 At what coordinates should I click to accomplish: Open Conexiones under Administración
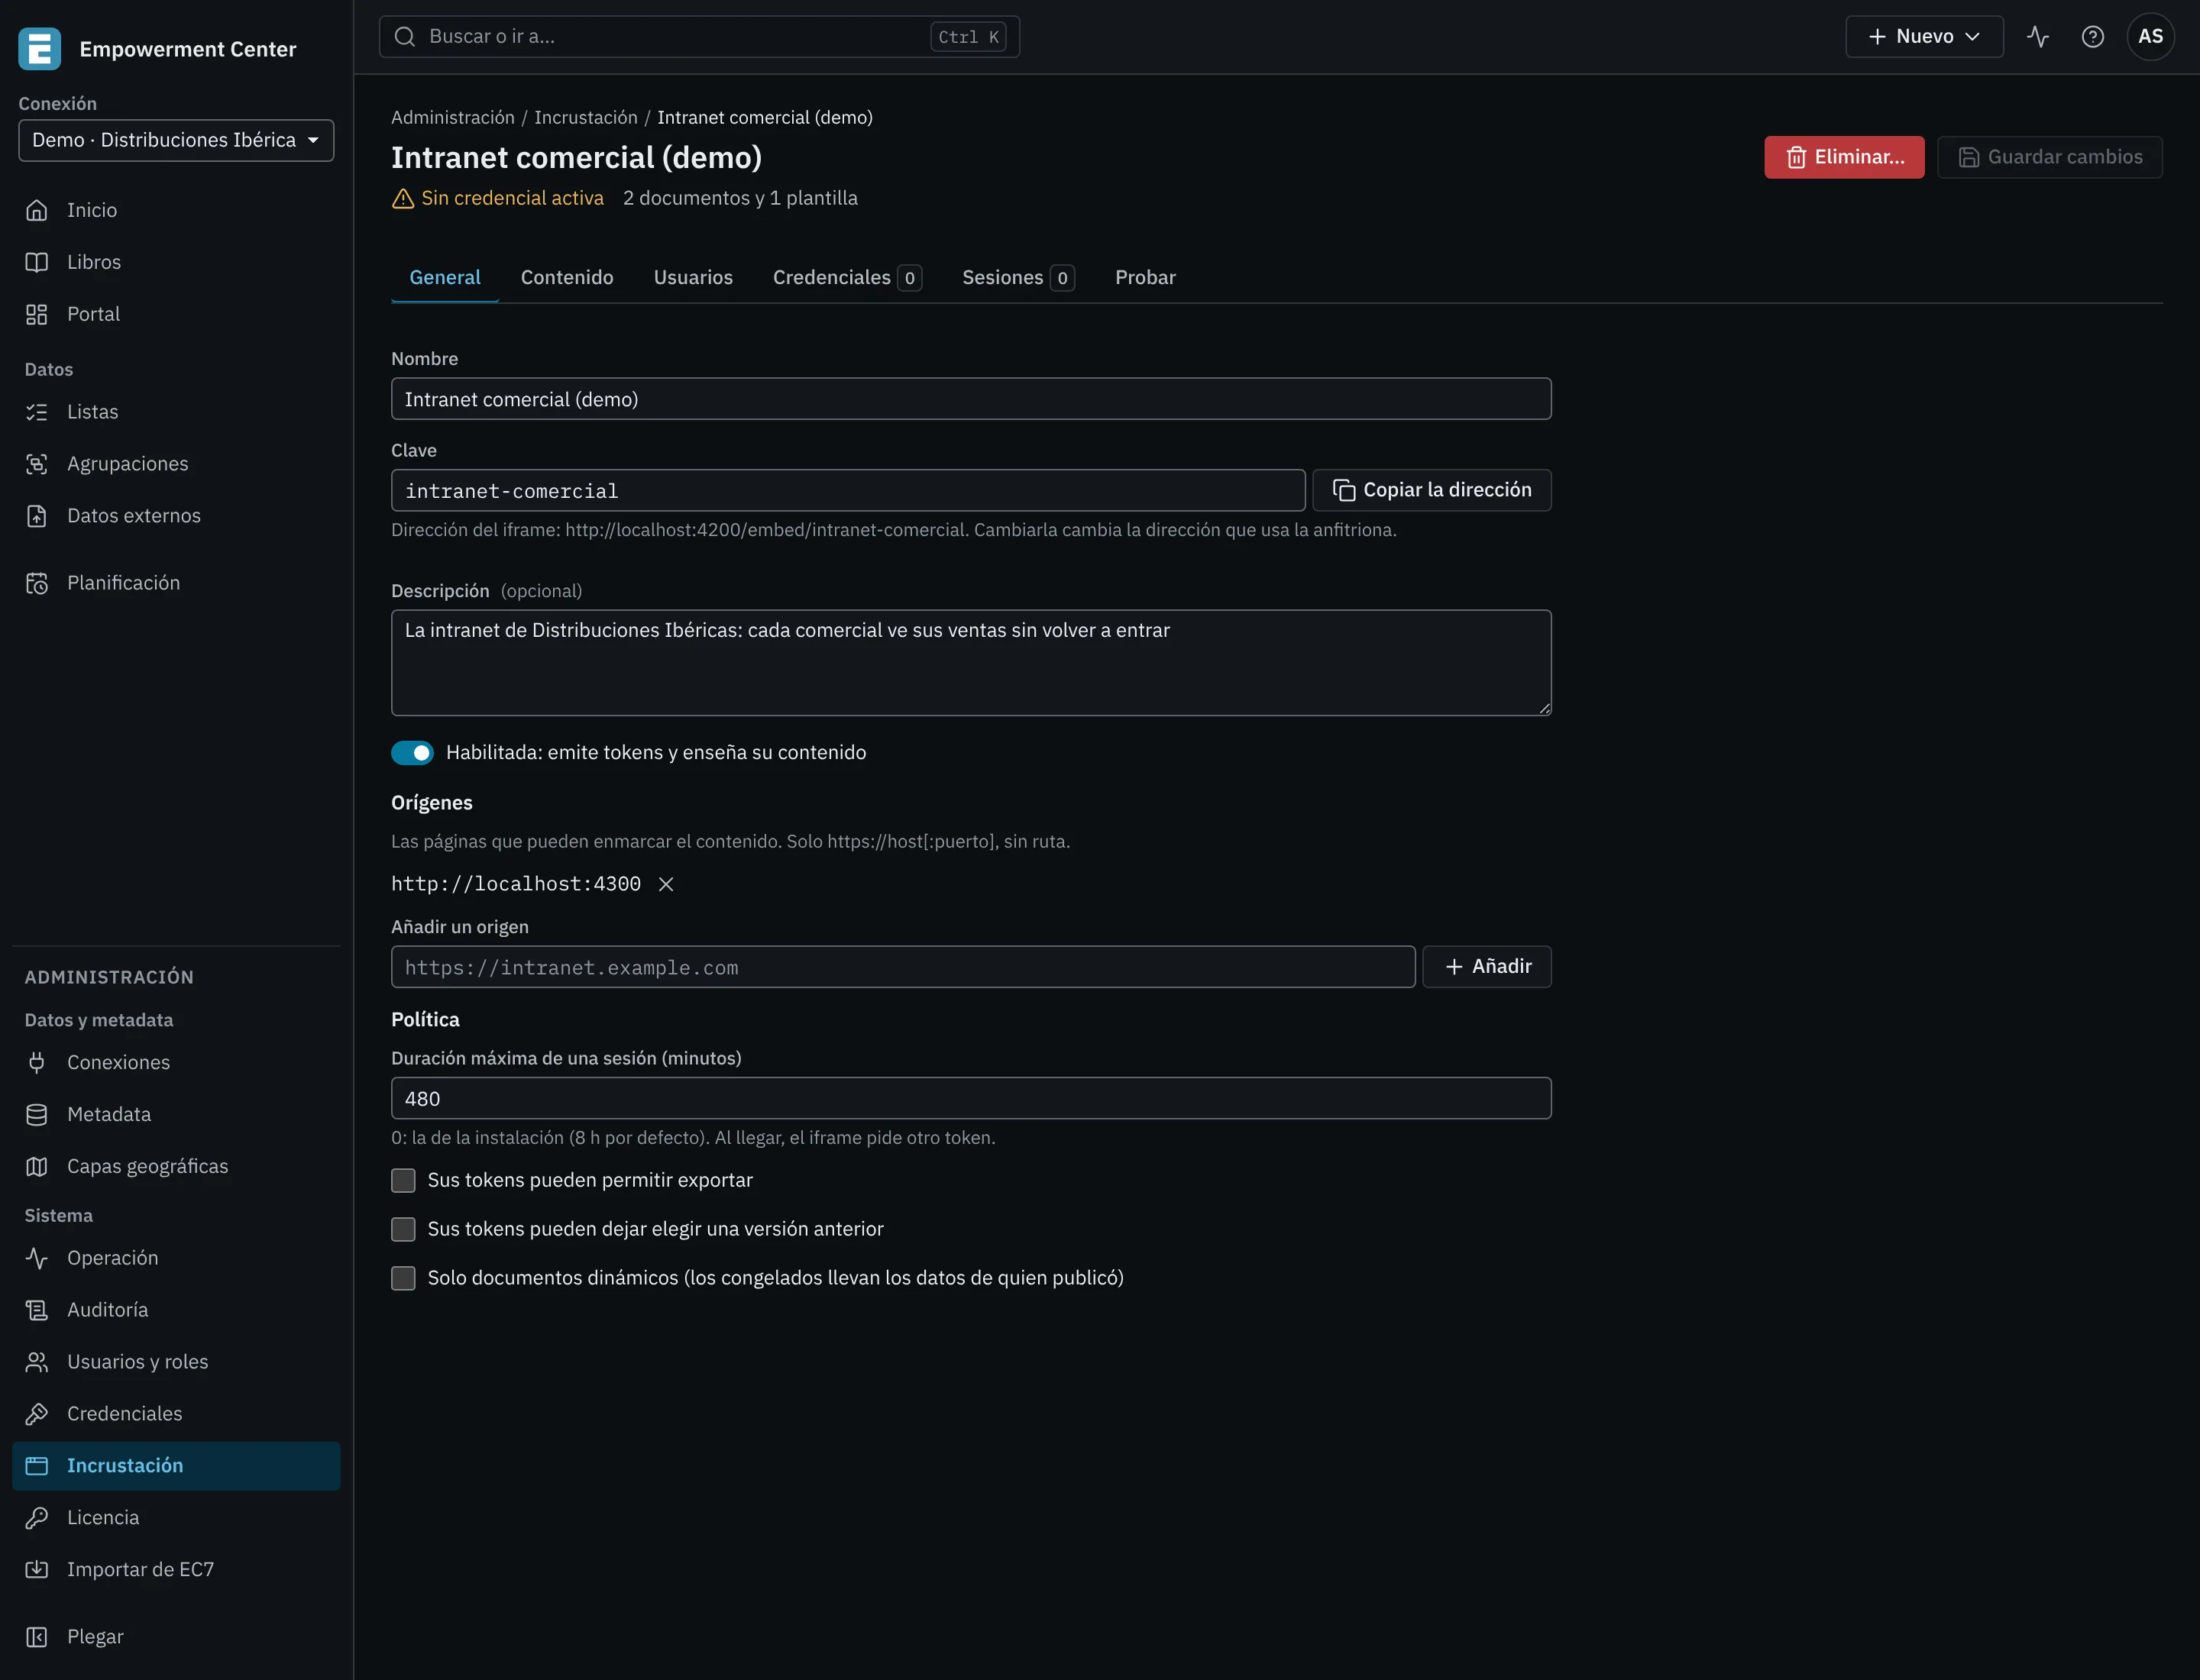(x=176, y=1062)
